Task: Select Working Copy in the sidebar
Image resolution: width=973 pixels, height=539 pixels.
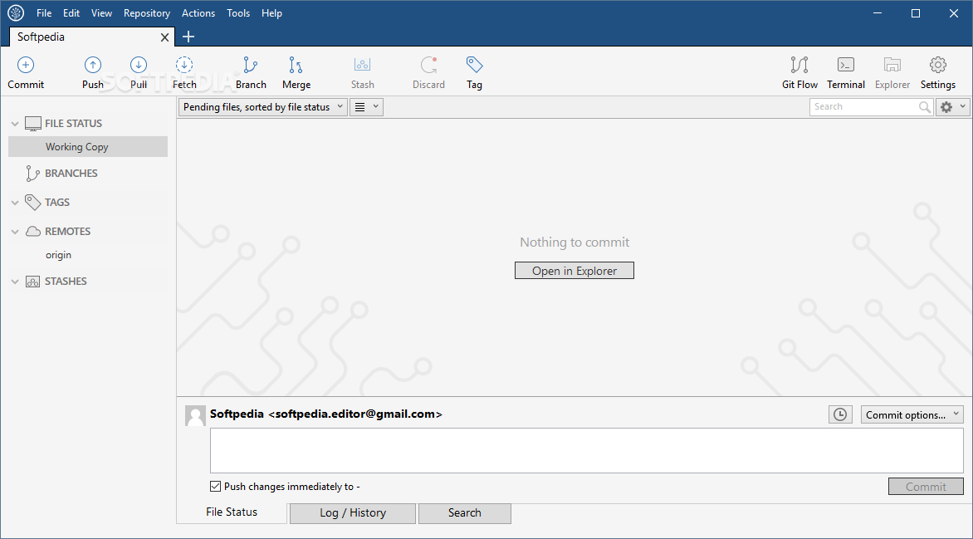Action: [x=88, y=146]
